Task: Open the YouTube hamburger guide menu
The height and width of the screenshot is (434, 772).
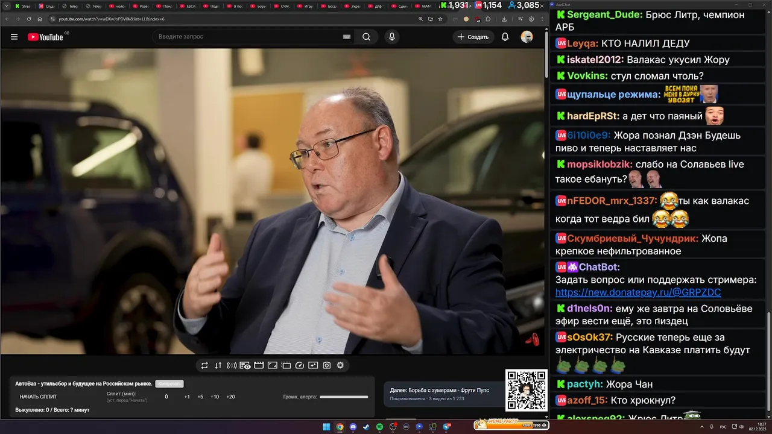Action: (x=14, y=37)
